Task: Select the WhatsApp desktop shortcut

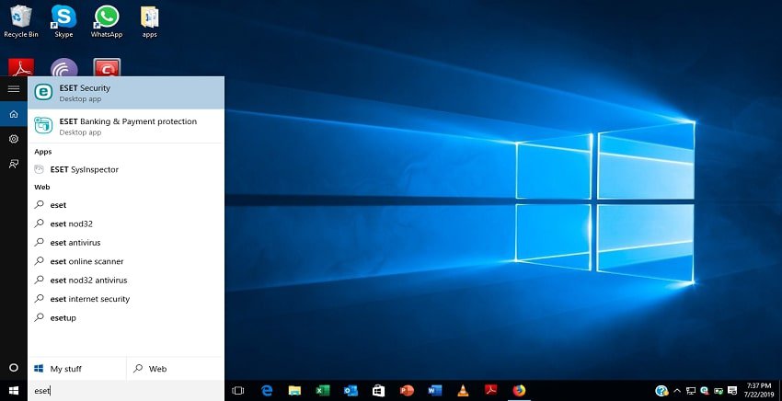Action: [107, 21]
